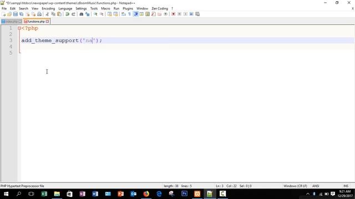Open Find with the binoculars icon
355x199 pixels.
point(82,14)
